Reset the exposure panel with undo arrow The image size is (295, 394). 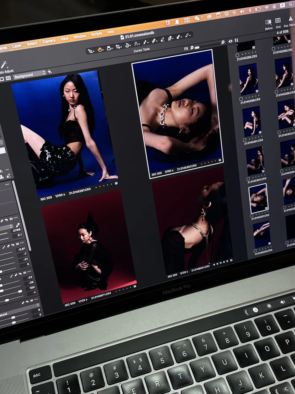click(13, 245)
